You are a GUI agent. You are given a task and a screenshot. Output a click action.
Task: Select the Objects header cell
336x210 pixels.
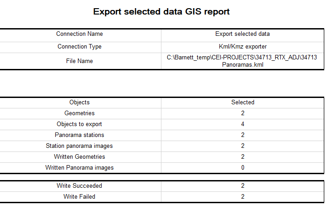79,103
